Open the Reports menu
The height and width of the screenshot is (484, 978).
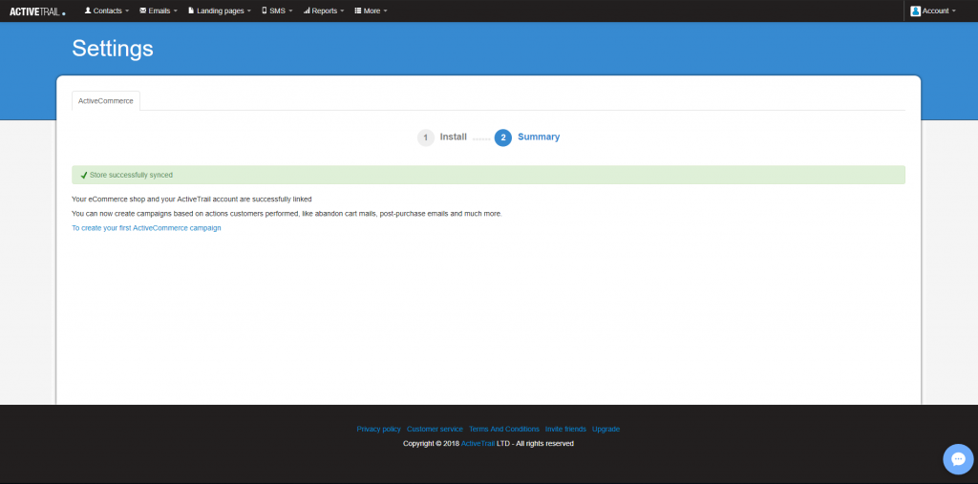[324, 11]
